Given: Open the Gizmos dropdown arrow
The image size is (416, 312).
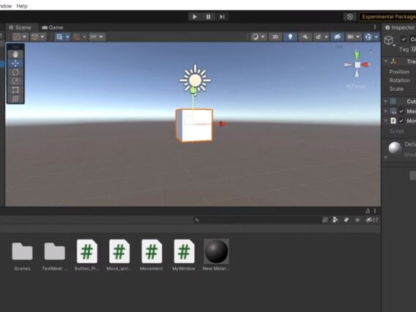Looking at the screenshot, I should coord(376,37).
